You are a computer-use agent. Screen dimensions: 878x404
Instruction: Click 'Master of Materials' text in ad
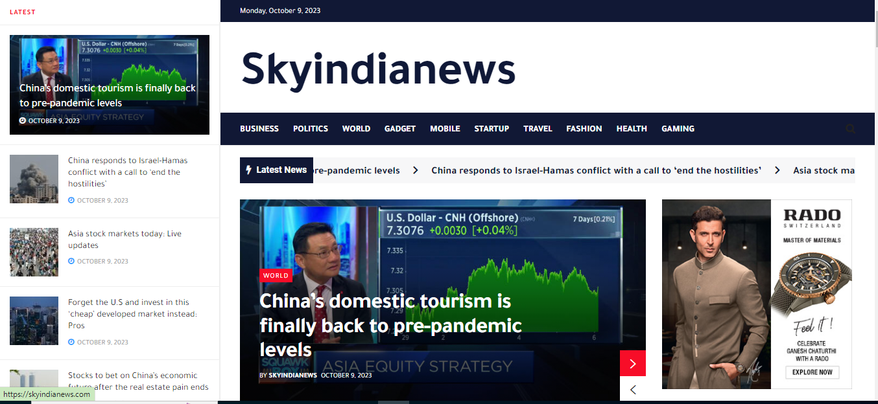coord(812,240)
